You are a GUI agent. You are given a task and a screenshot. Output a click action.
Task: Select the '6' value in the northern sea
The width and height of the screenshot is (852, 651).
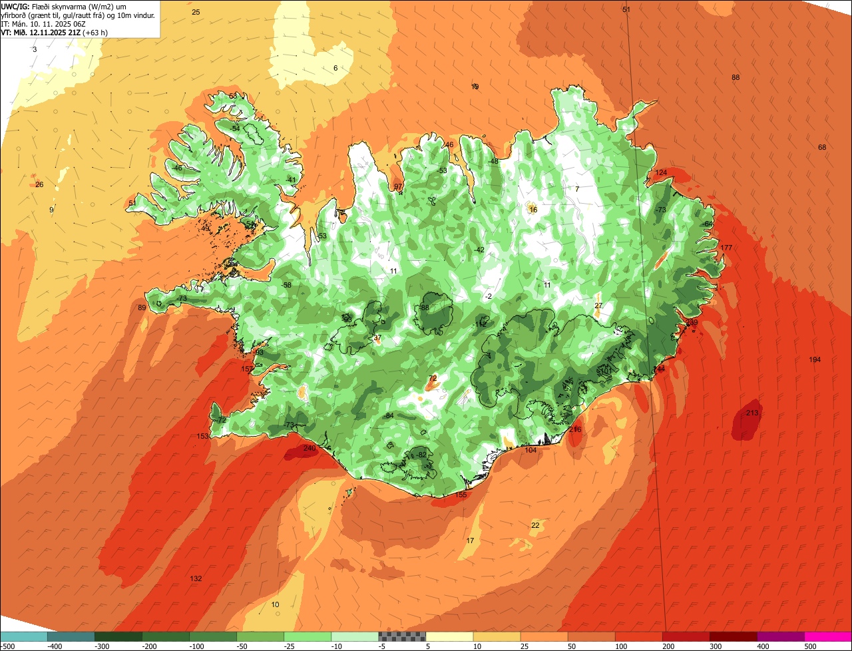[335, 68]
